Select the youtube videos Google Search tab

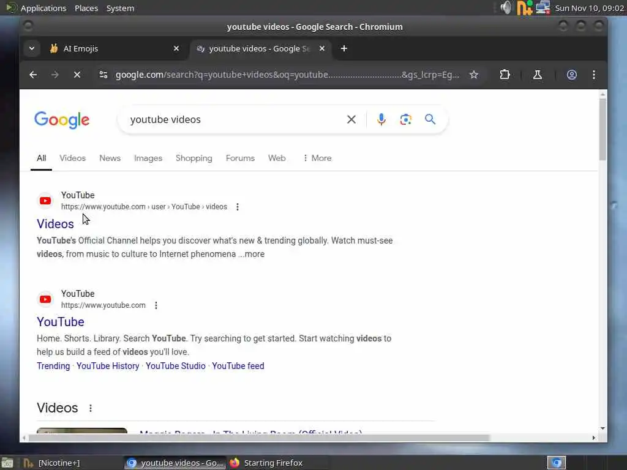tap(260, 48)
